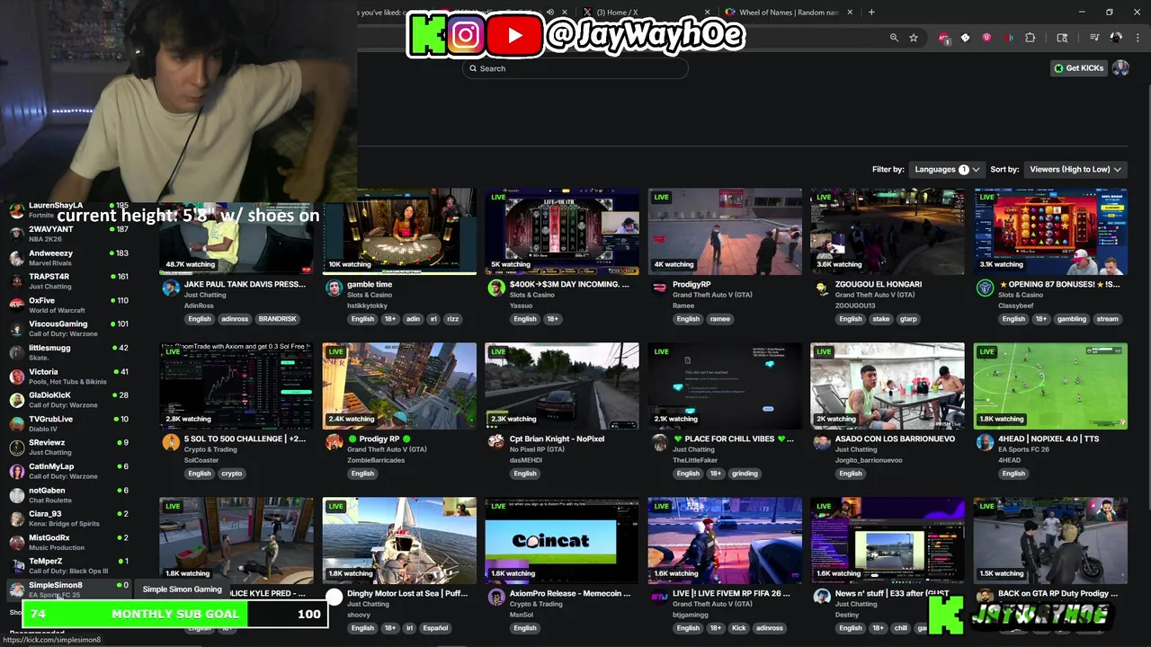Open Dinghy Motor Lost at Sea stream thumbnail
1151x647 pixels.
399,540
